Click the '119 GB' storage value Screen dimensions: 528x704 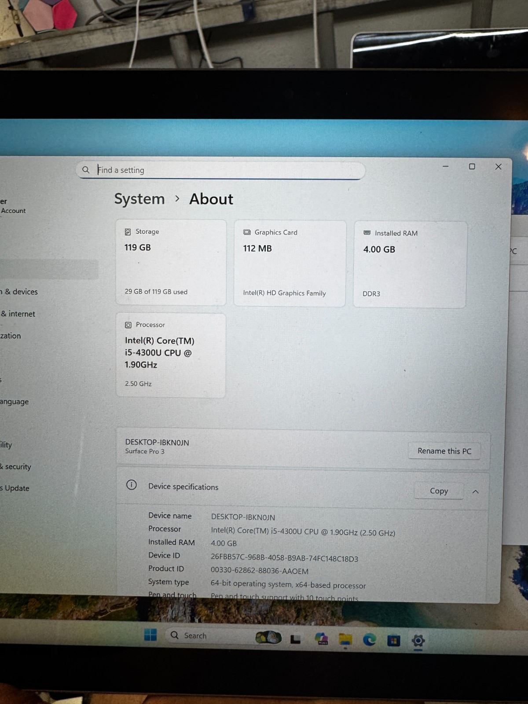[x=138, y=247]
